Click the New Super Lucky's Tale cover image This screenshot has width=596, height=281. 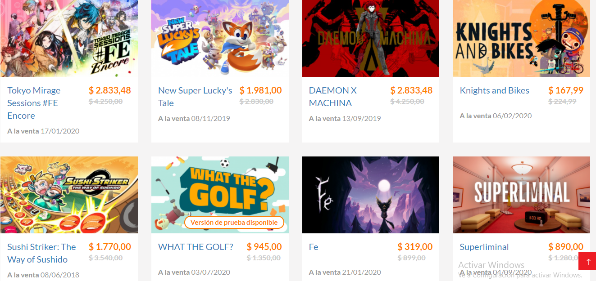coord(220,38)
